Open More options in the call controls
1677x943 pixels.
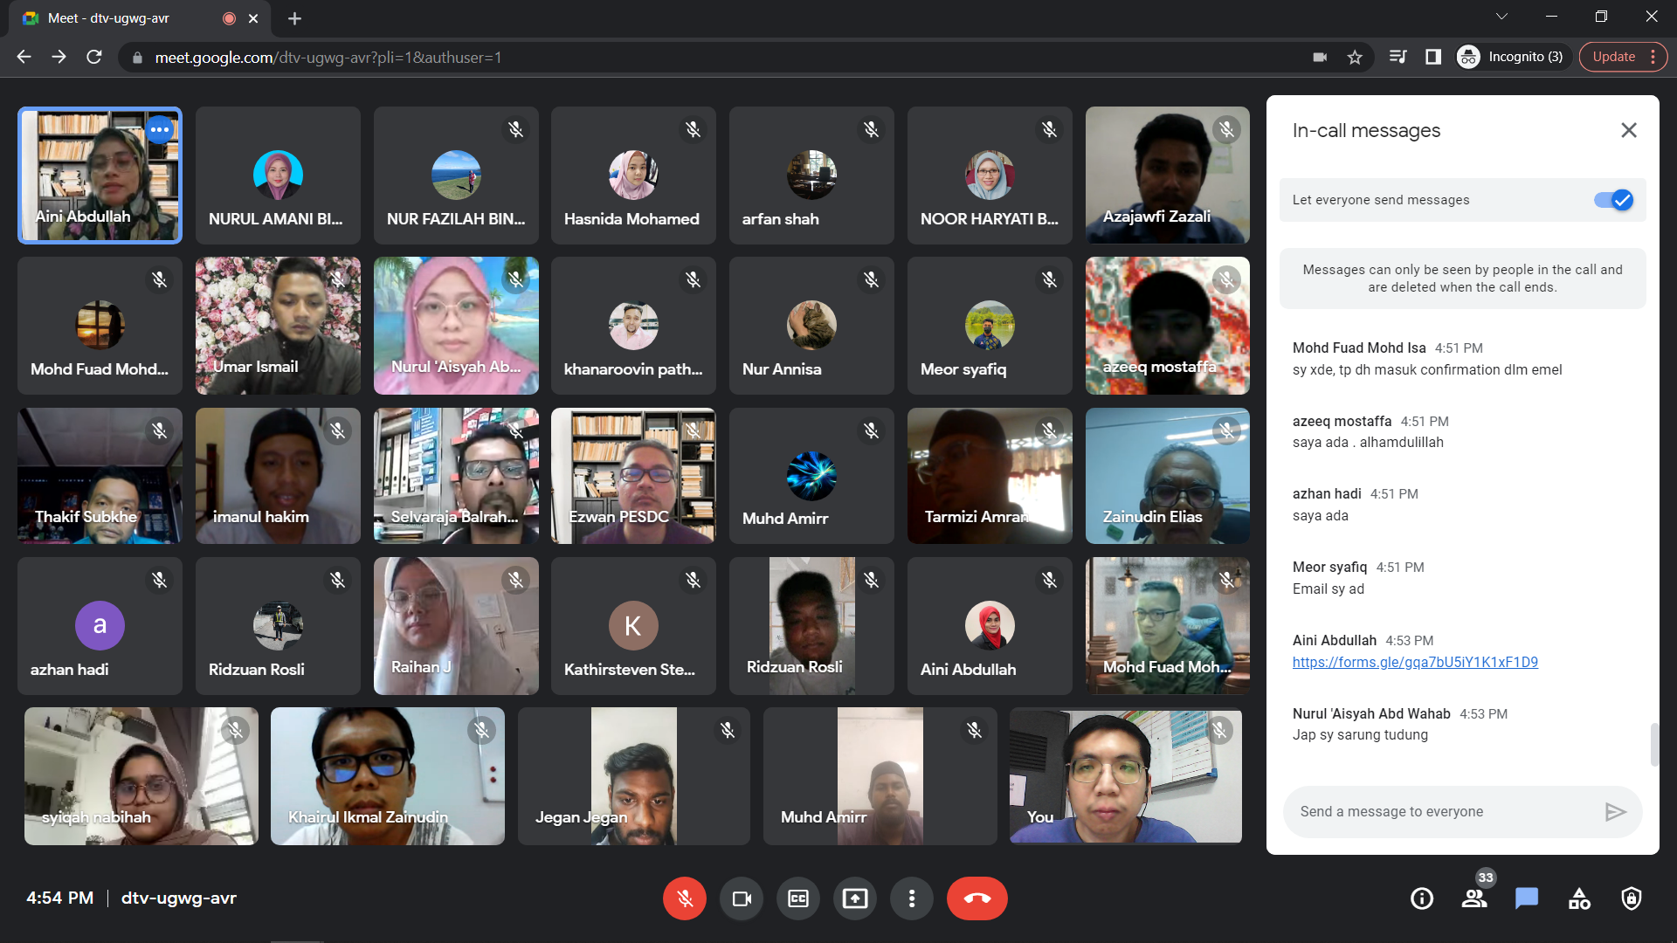point(912,898)
